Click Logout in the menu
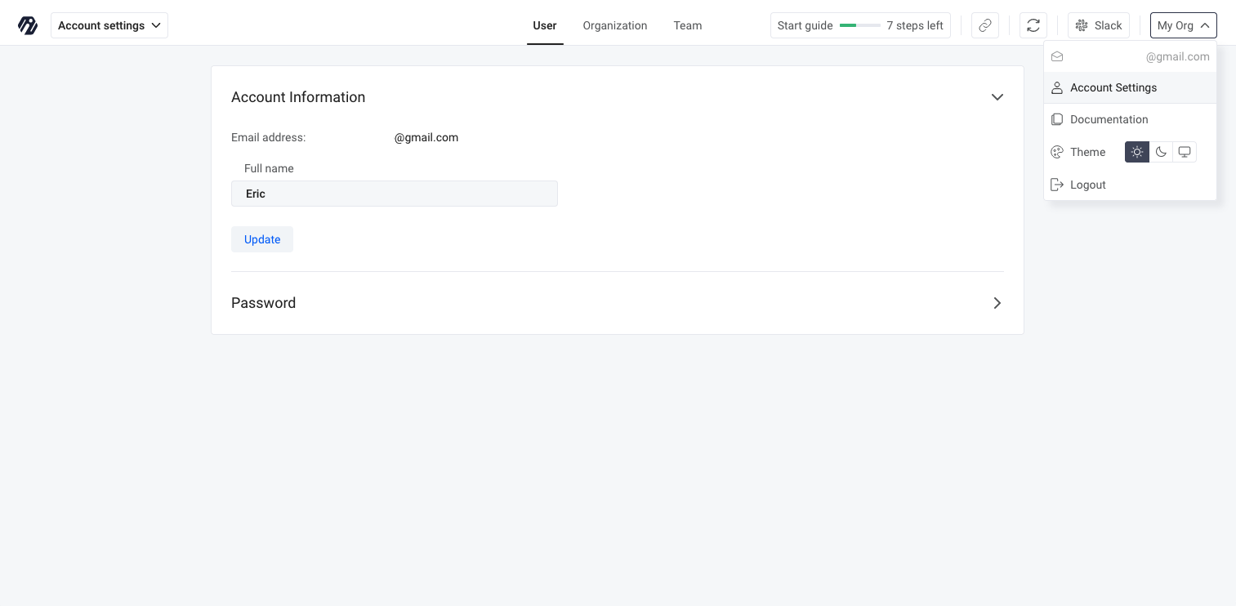This screenshot has width=1236, height=606. click(x=1131, y=185)
